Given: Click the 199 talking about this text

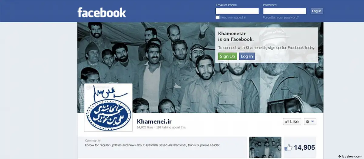Looking at the screenshot, I should click(171, 128).
